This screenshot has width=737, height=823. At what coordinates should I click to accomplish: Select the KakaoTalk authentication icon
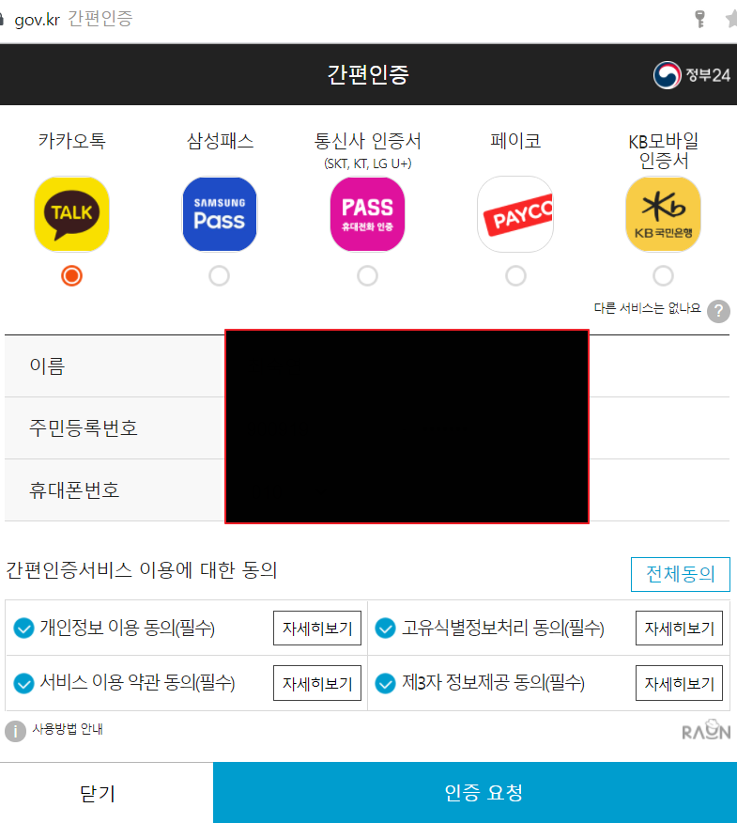click(x=71, y=214)
